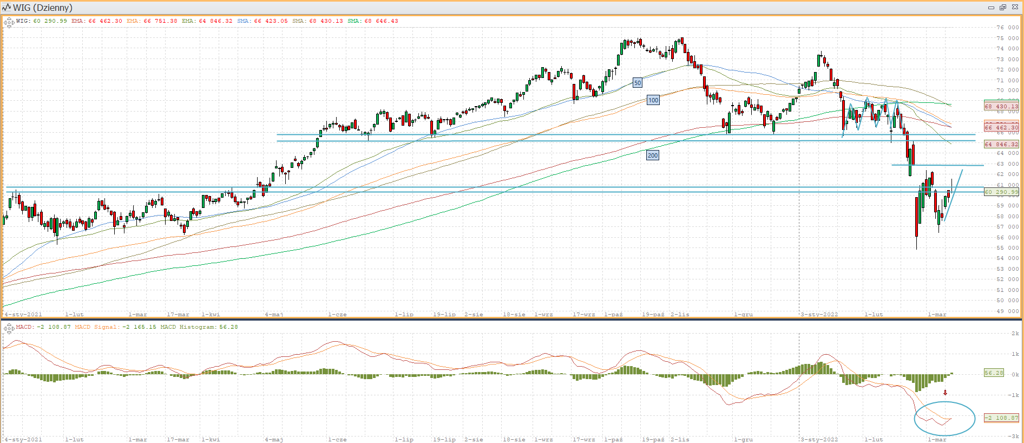Click the pan control in the price panel
Viewport: 1024px width, 443px height.
tap(9, 22)
